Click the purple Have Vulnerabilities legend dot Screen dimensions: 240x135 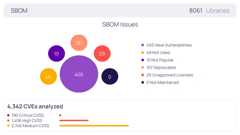pos(142,45)
